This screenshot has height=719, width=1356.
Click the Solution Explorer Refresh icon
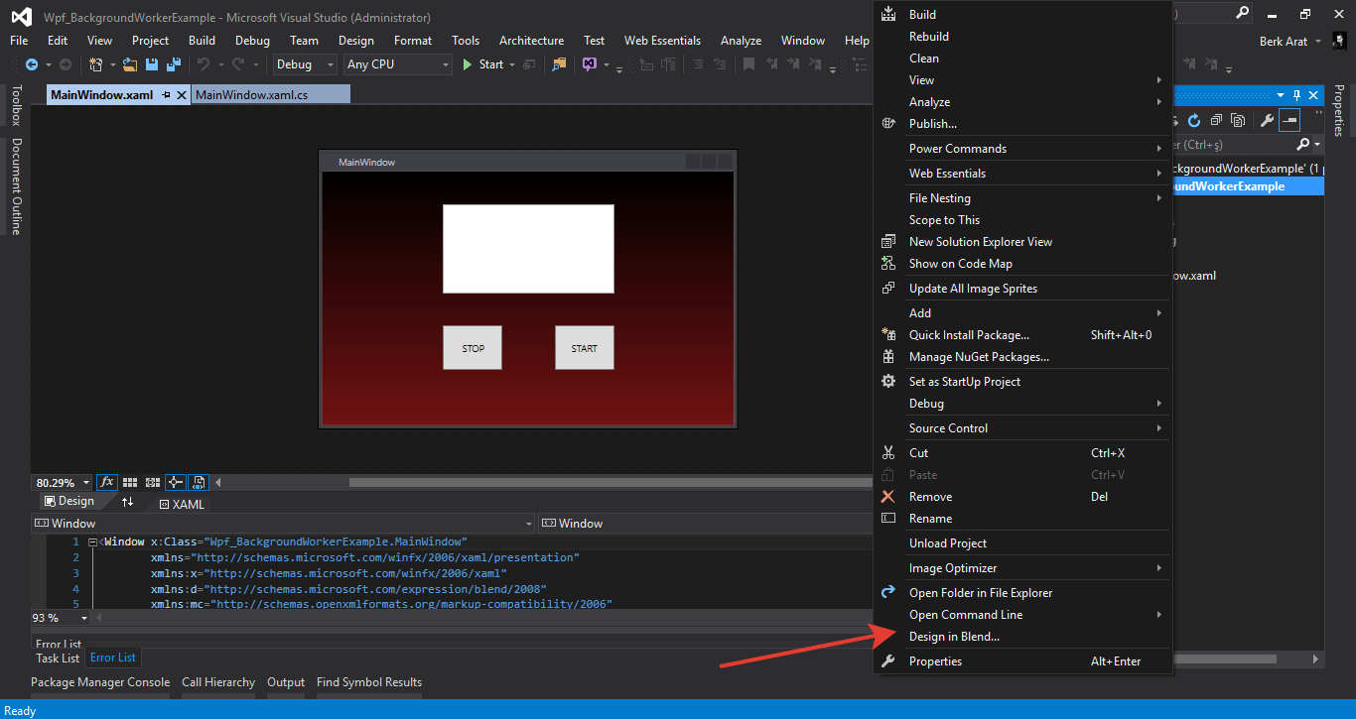(x=1194, y=120)
